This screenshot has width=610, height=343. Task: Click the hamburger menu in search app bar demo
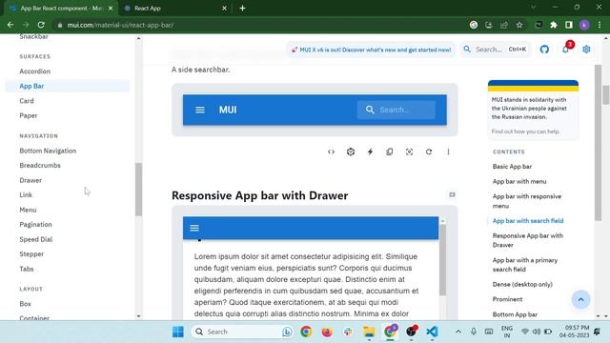coord(200,111)
